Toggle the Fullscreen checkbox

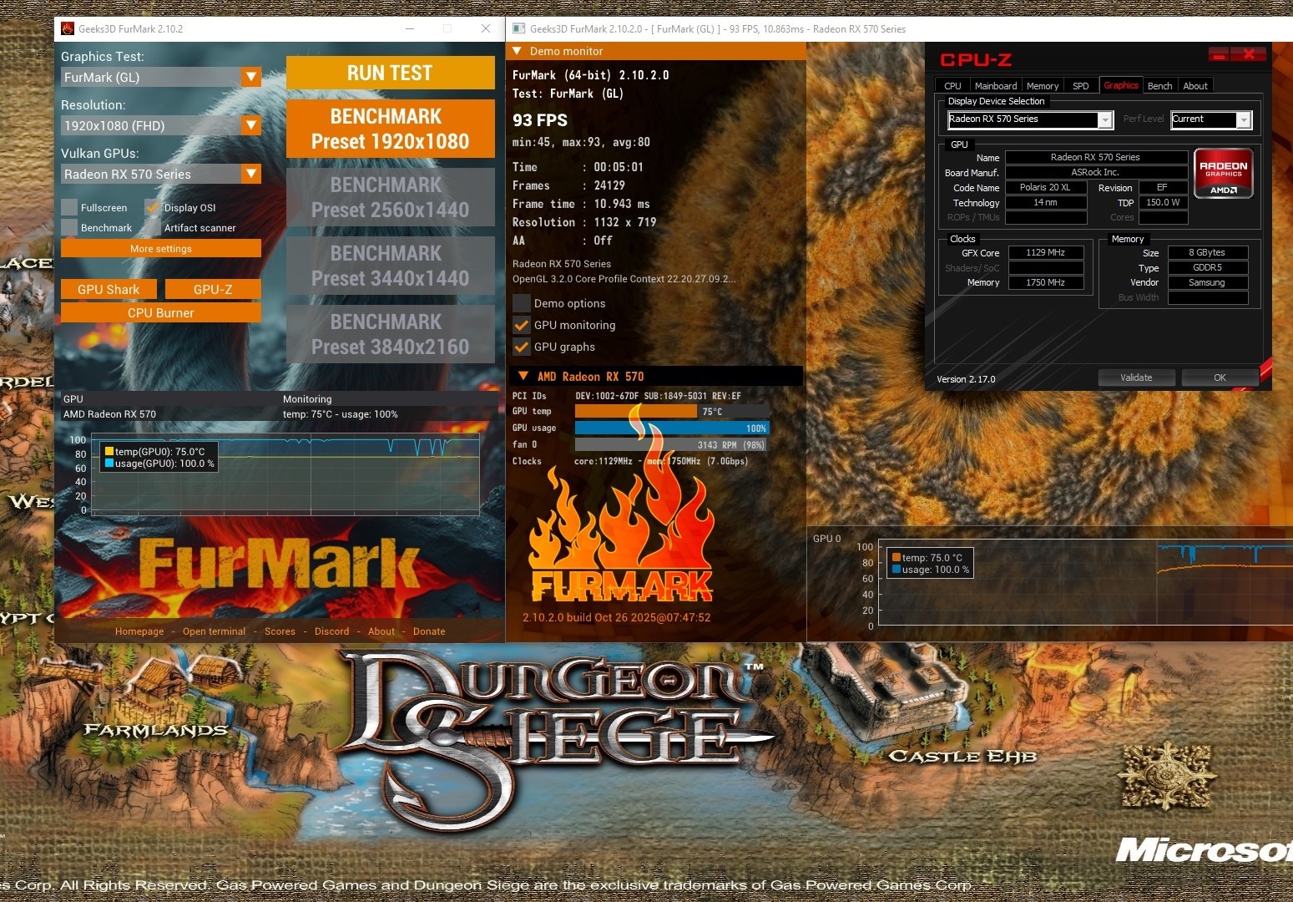pyautogui.click(x=69, y=207)
